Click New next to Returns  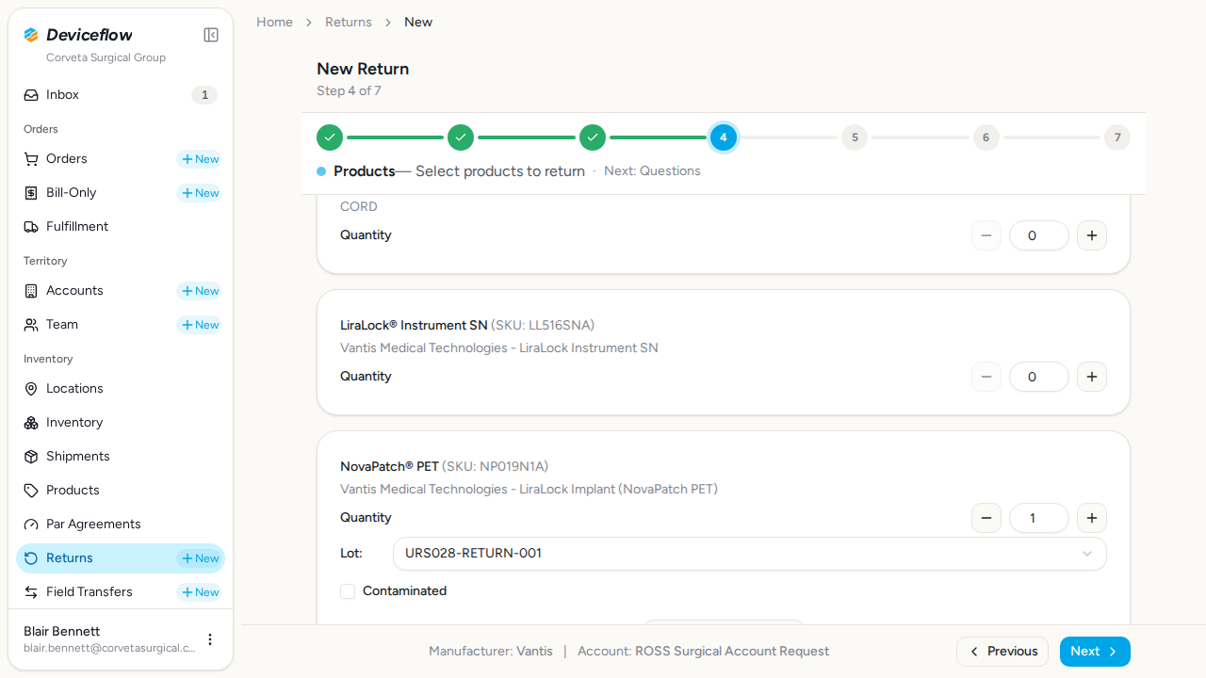tap(200, 558)
